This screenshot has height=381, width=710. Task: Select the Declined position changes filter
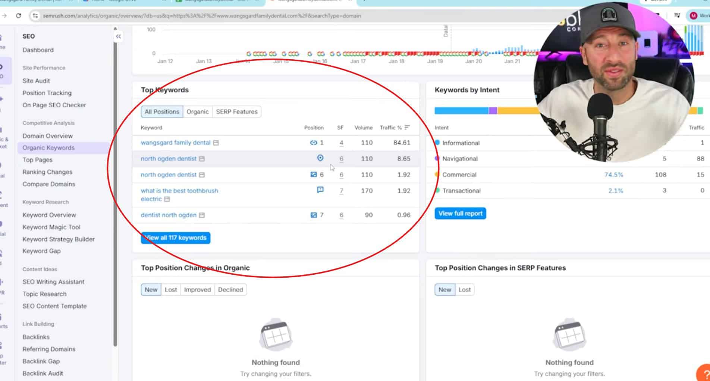point(230,290)
